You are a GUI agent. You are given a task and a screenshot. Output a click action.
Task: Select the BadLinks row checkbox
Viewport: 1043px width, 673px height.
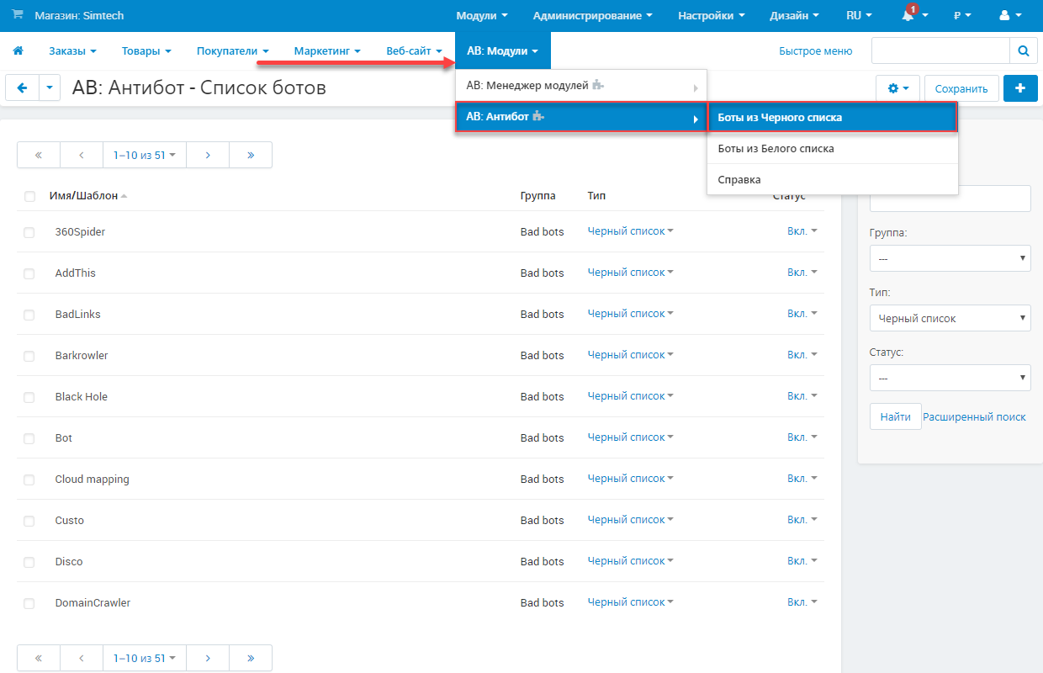29,315
